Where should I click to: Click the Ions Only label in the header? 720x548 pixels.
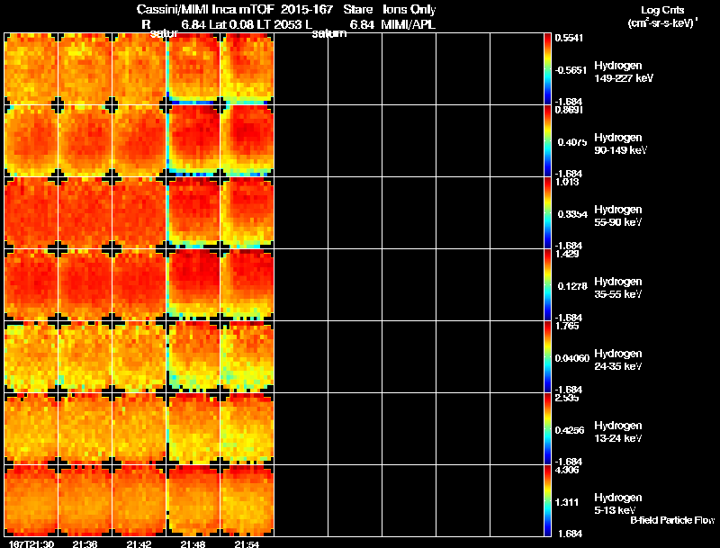click(408, 9)
